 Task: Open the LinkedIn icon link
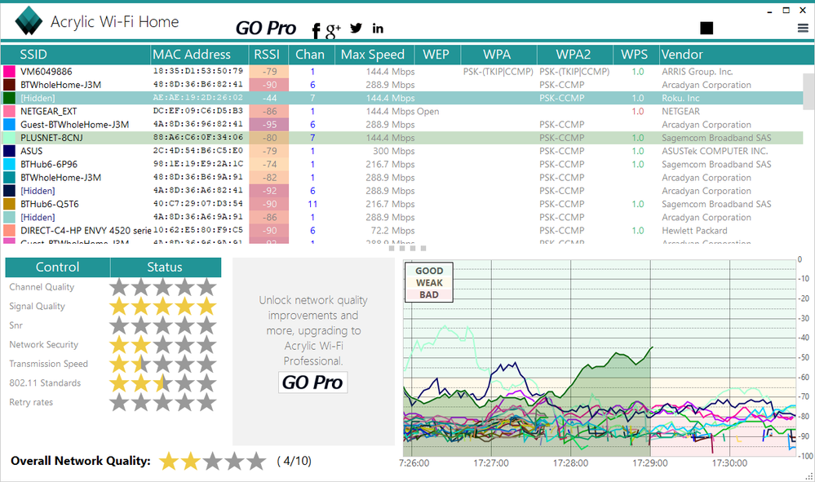coord(378,29)
